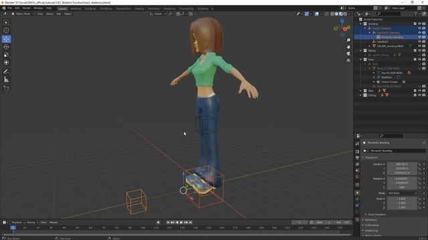Hide the Sitting collection with eye icon
The width and height of the screenshot is (428, 240).
point(419,51)
